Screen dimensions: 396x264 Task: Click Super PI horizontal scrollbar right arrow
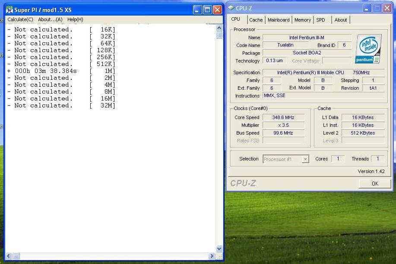tap(212, 256)
